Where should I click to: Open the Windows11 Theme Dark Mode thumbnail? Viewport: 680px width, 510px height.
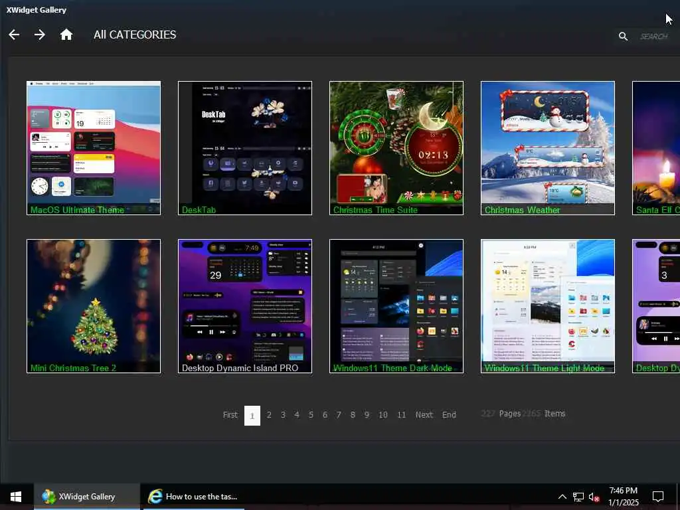(x=396, y=306)
